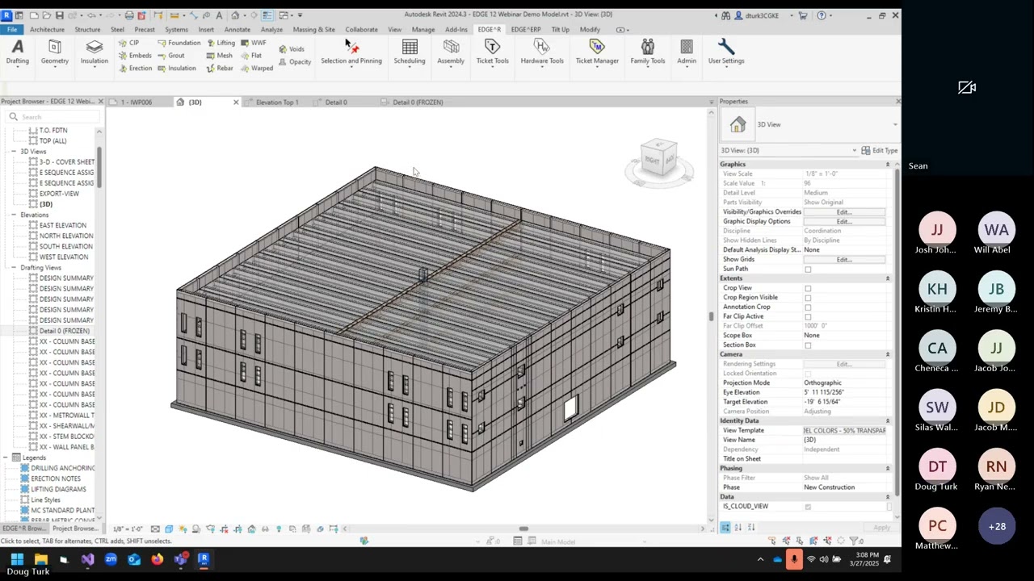Click the Print icon in quick access toolbar
The image size is (1034, 581).
[x=128, y=15]
